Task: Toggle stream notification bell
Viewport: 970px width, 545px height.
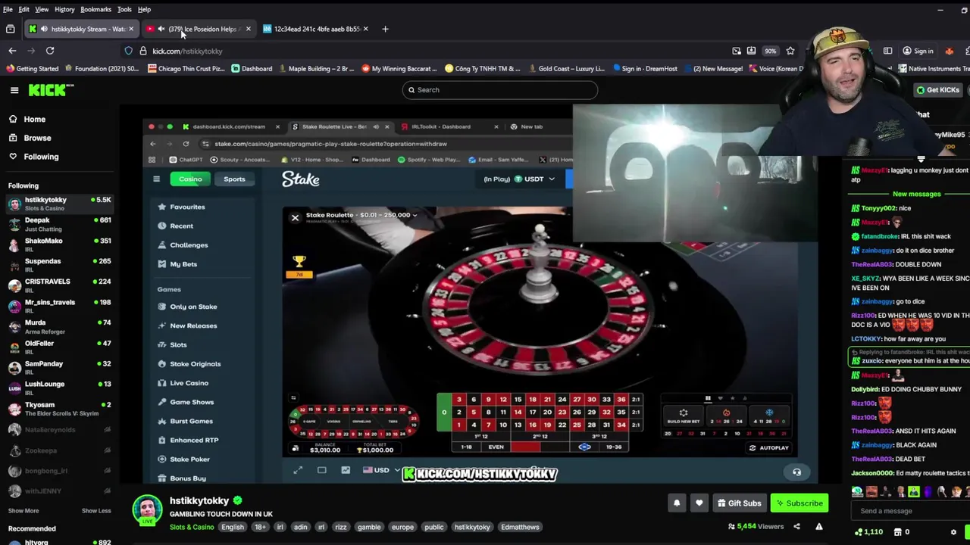Action: pyautogui.click(x=677, y=503)
